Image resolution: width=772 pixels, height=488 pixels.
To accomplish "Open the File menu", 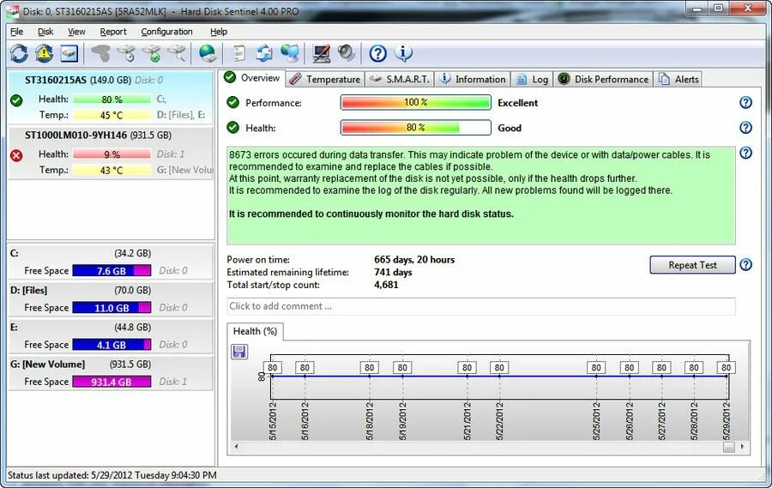I will pos(17,32).
